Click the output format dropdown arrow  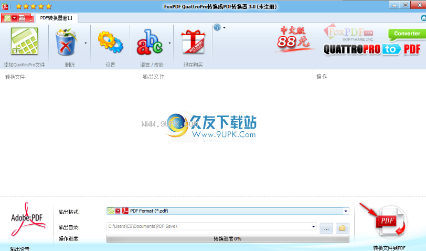pos(346,211)
